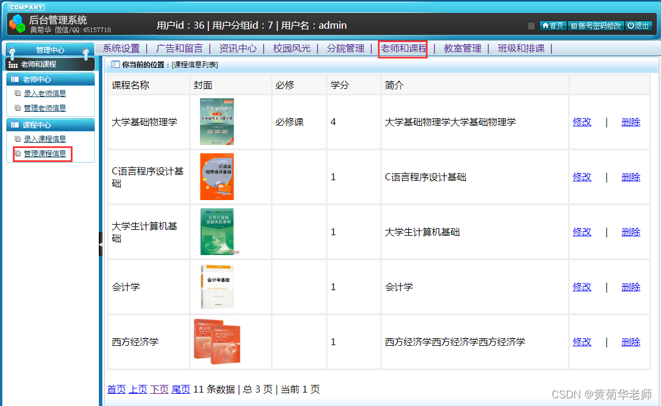Select the 老师和课程 tab
This screenshot has width=661, height=406.
click(404, 49)
